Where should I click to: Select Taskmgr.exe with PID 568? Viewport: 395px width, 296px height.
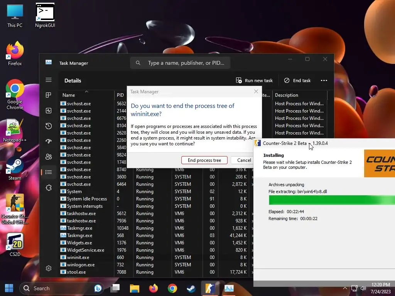click(156, 235)
